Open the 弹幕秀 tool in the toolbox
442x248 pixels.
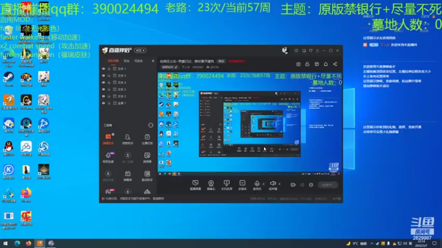[x=128, y=176]
